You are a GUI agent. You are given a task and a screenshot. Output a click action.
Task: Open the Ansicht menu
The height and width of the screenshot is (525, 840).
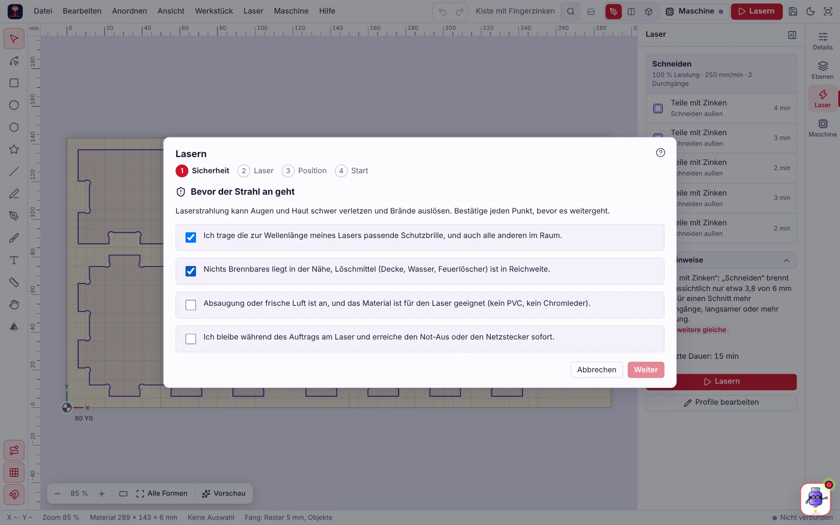(171, 11)
